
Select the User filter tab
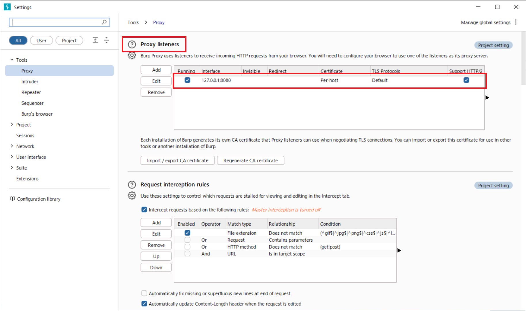pos(41,41)
